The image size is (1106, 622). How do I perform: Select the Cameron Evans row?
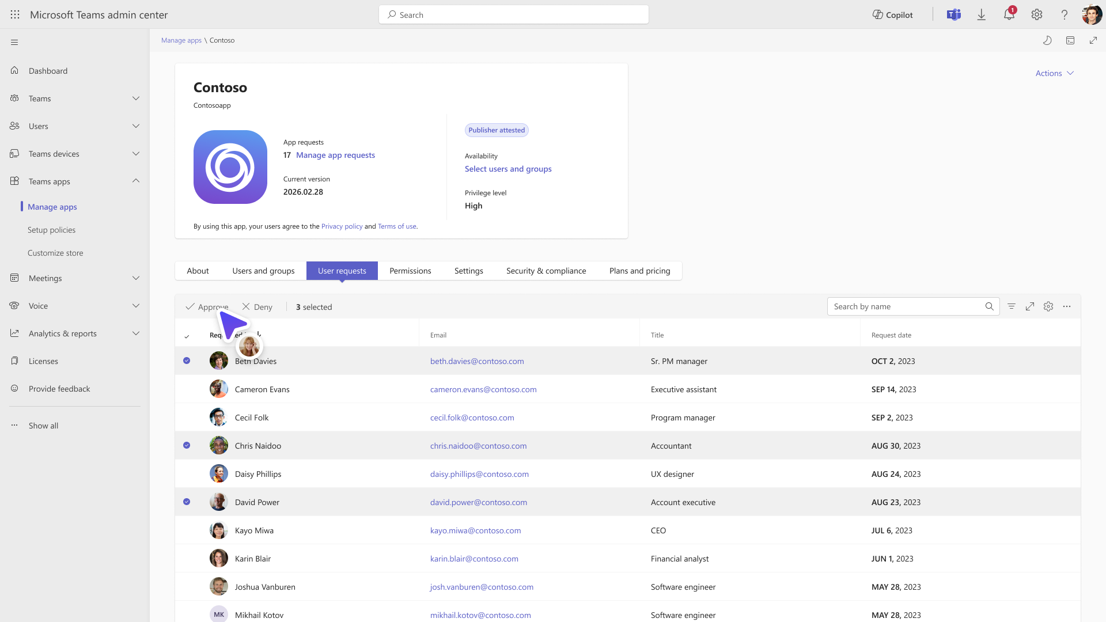coord(628,389)
